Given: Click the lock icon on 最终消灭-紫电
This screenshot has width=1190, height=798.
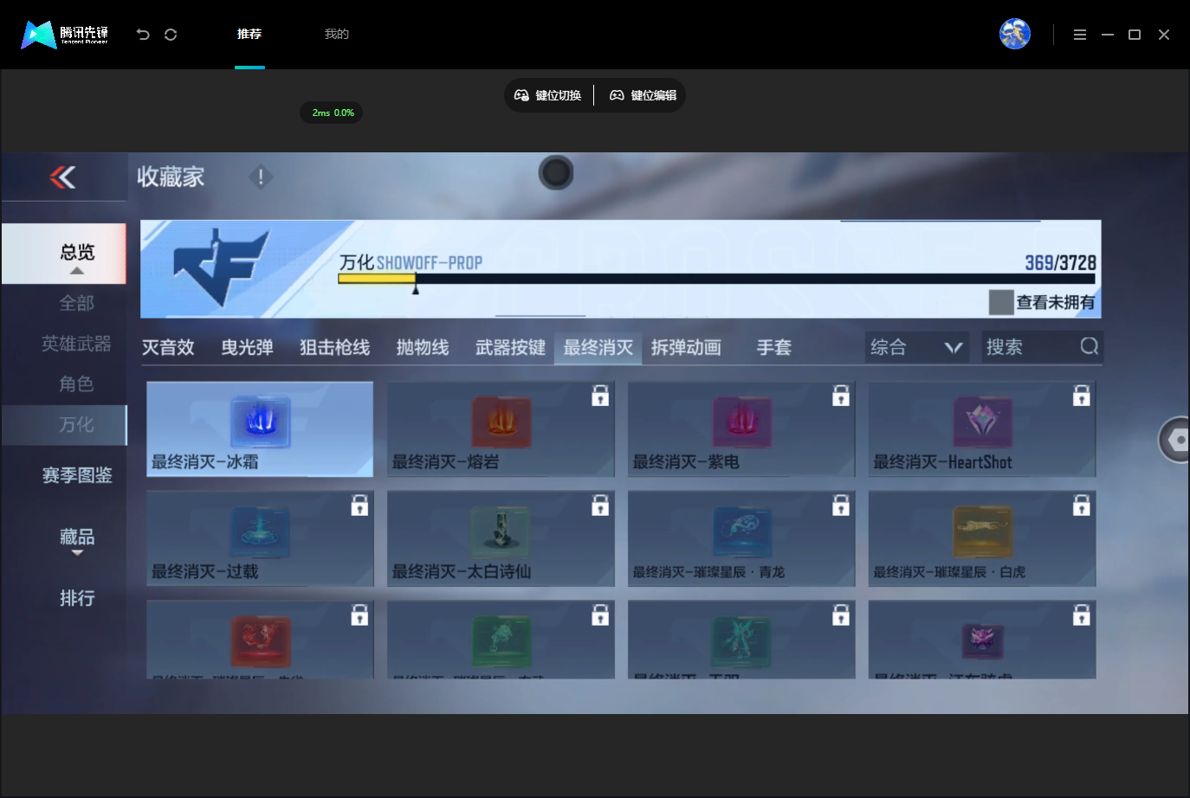Looking at the screenshot, I should [x=841, y=396].
